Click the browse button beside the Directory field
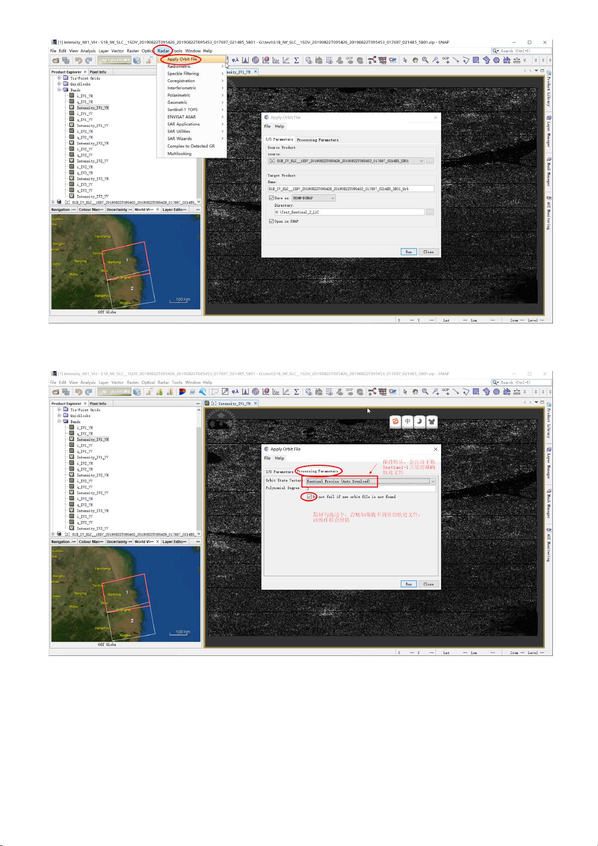The image size is (598, 846). [430, 212]
